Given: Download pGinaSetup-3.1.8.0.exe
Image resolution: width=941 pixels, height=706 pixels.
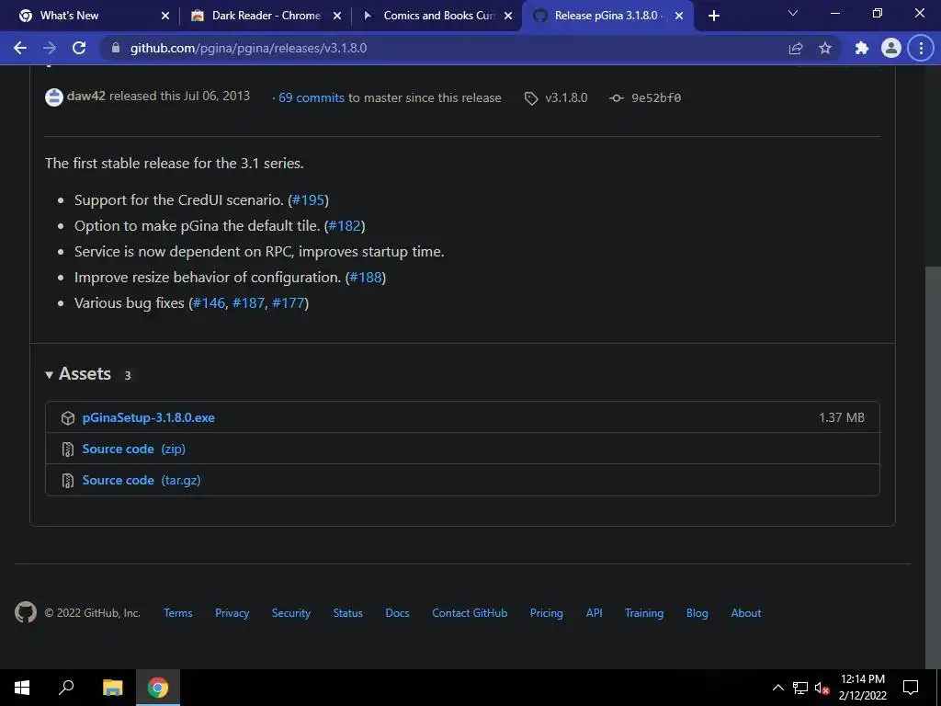Looking at the screenshot, I should click(x=148, y=418).
